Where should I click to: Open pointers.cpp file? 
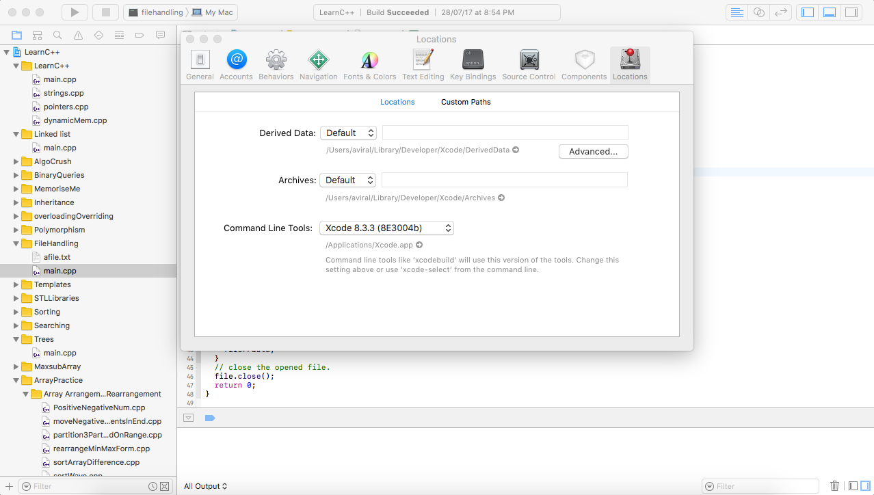coord(66,107)
